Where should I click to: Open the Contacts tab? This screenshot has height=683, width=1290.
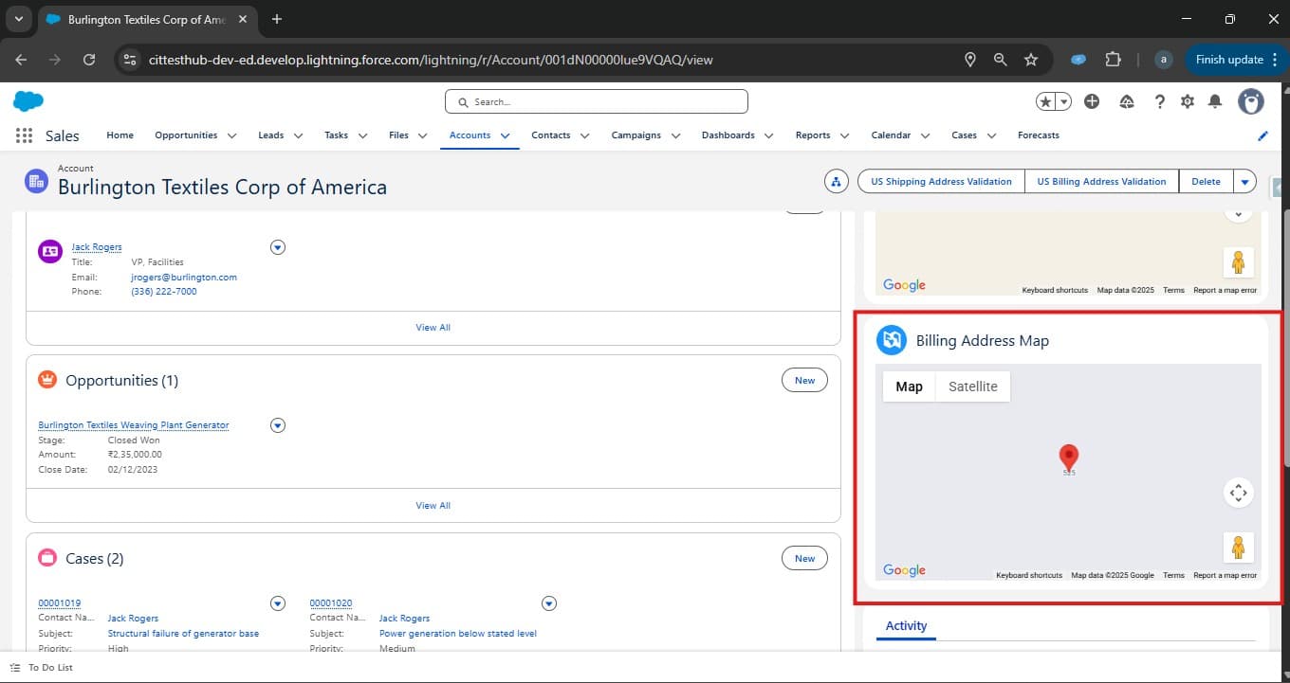[x=551, y=135]
